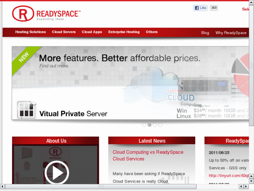The image size is (254, 191).
Task: Click the vertical scrollbar up arrow
Action: (252, 2)
